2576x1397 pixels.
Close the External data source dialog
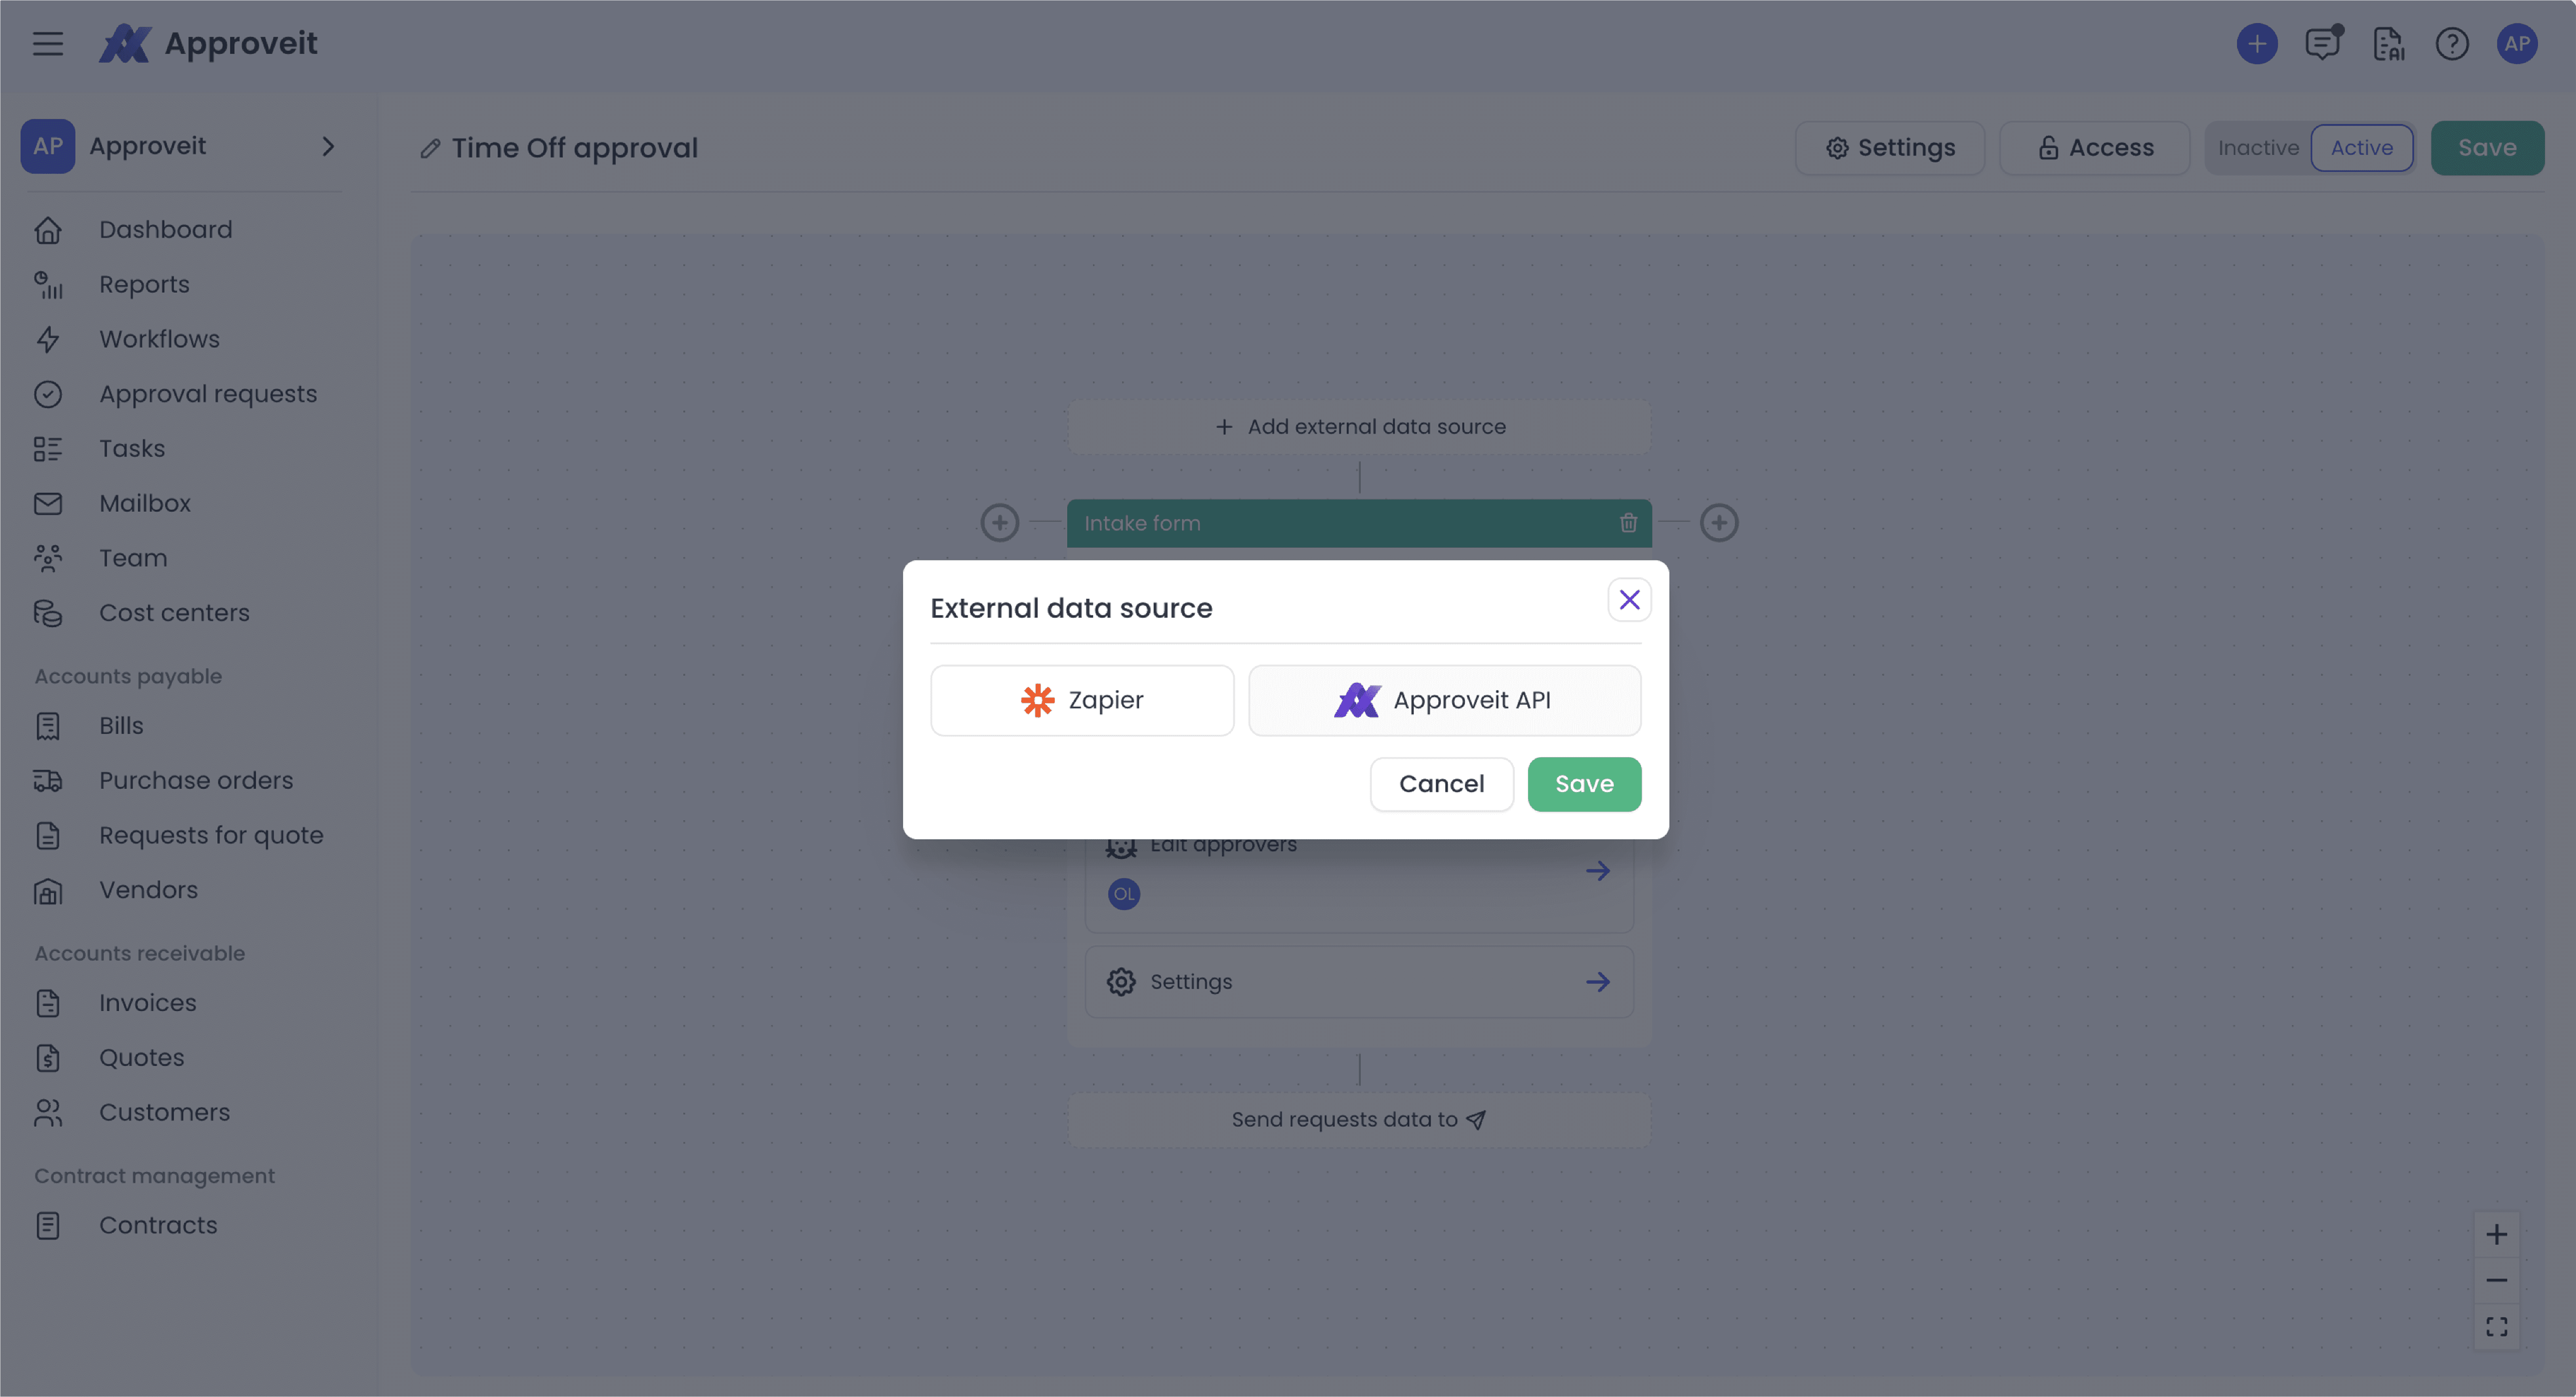point(1629,600)
